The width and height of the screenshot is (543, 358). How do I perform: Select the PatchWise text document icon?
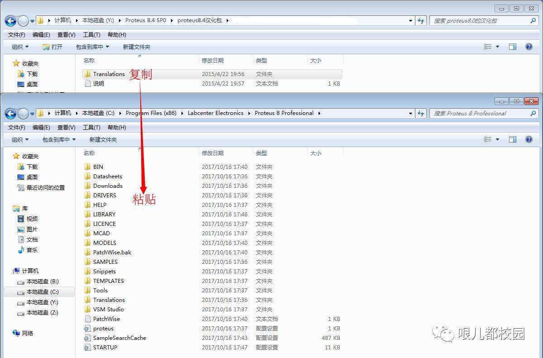[88, 319]
